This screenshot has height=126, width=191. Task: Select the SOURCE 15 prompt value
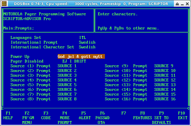pyautogui.click(x=165, y=94)
